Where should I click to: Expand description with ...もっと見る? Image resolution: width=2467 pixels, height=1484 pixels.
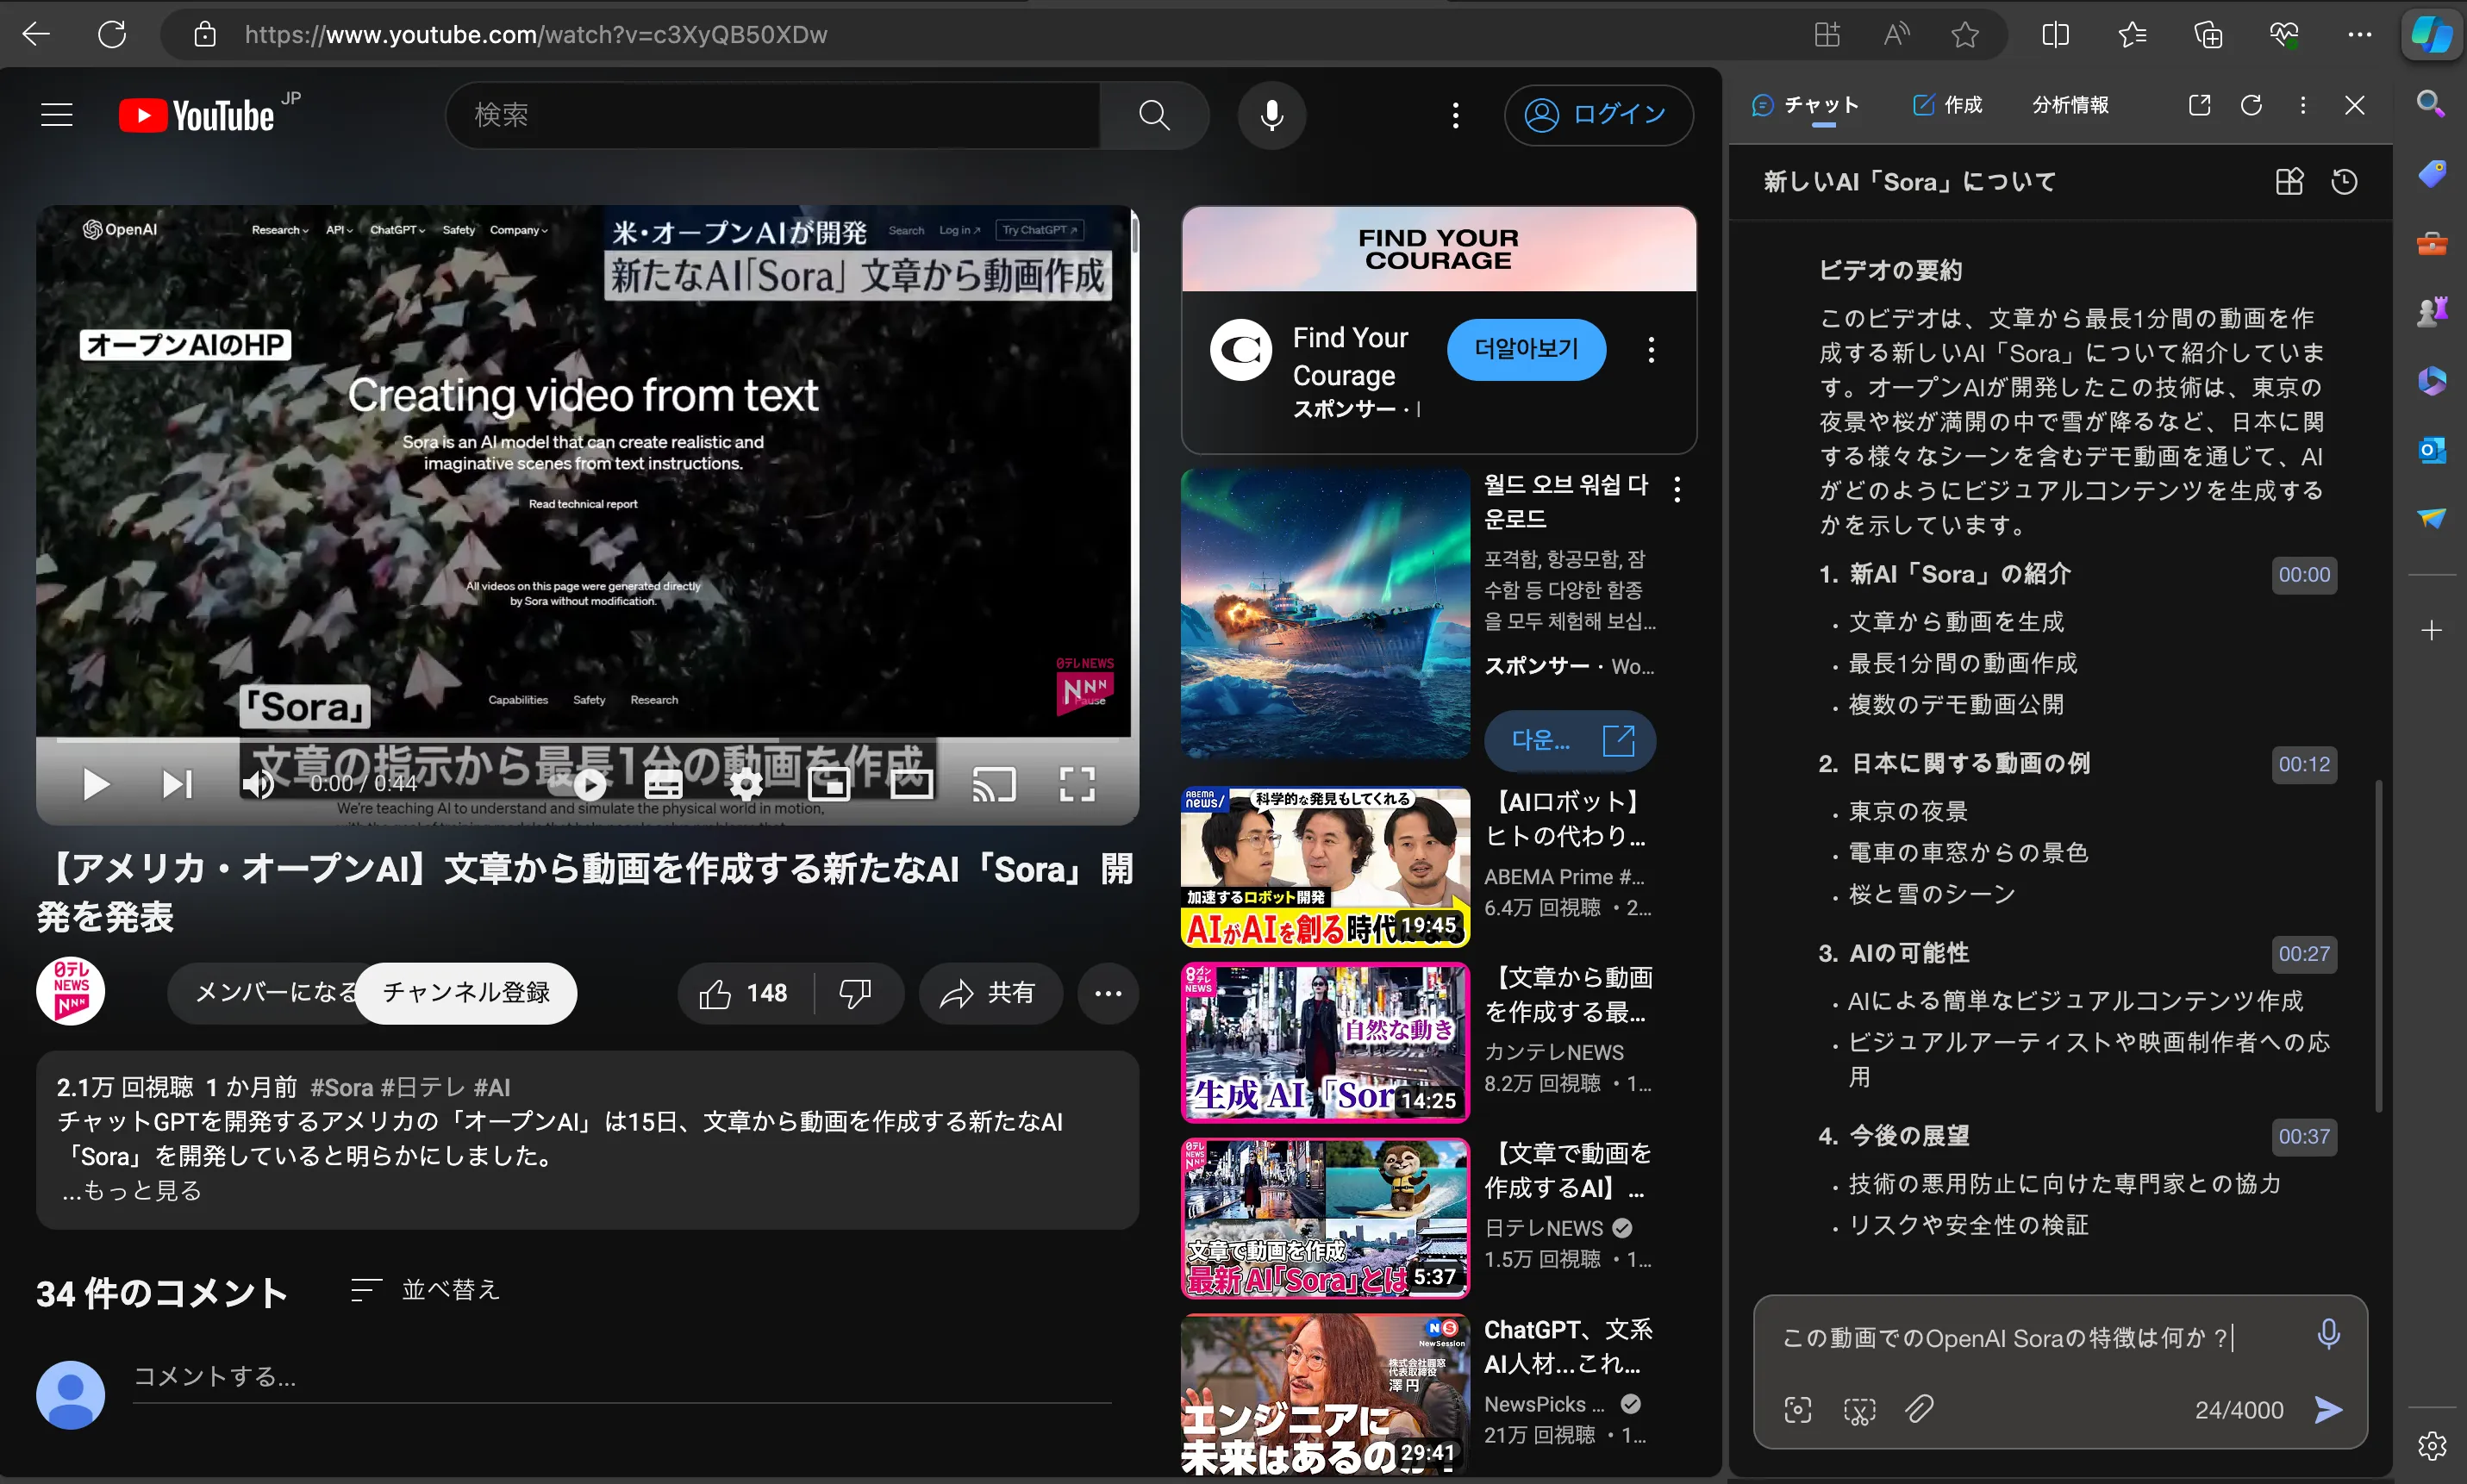(132, 1190)
